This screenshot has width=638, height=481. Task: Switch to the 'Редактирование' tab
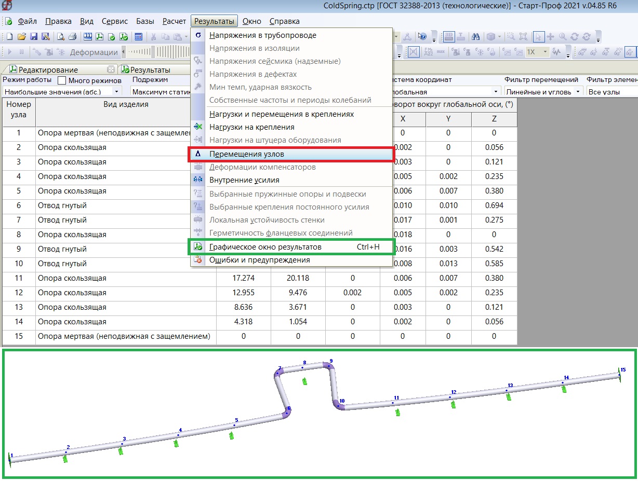[x=48, y=70]
